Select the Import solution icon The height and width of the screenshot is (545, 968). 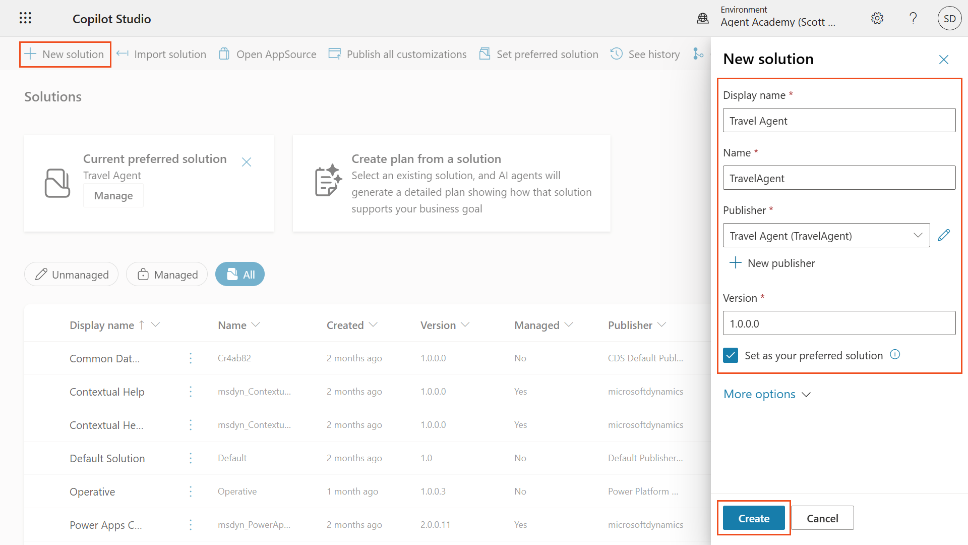[123, 53]
